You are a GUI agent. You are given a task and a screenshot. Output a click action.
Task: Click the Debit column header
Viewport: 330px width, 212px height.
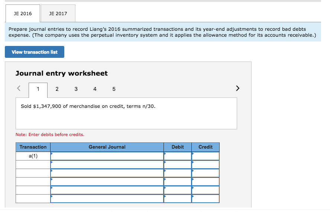[178, 147]
